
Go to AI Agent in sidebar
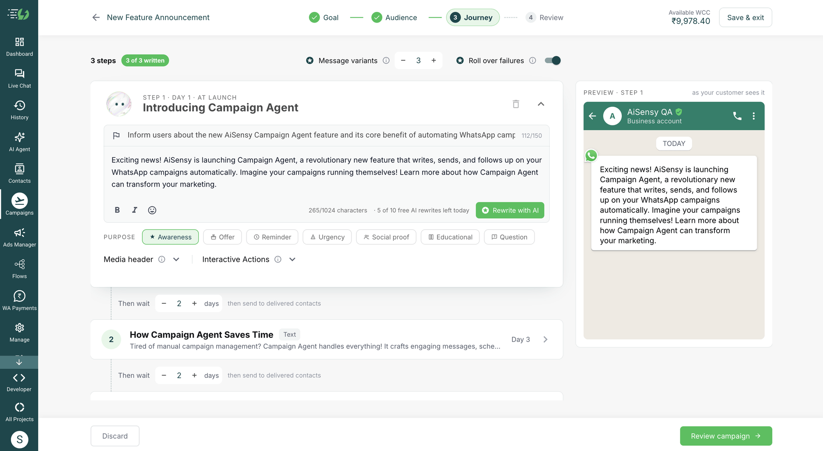[19, 142]
